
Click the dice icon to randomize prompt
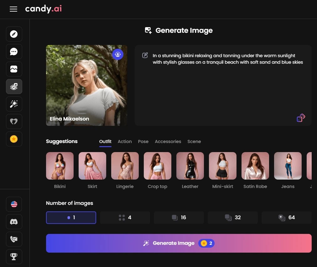[x=300, y=118]
